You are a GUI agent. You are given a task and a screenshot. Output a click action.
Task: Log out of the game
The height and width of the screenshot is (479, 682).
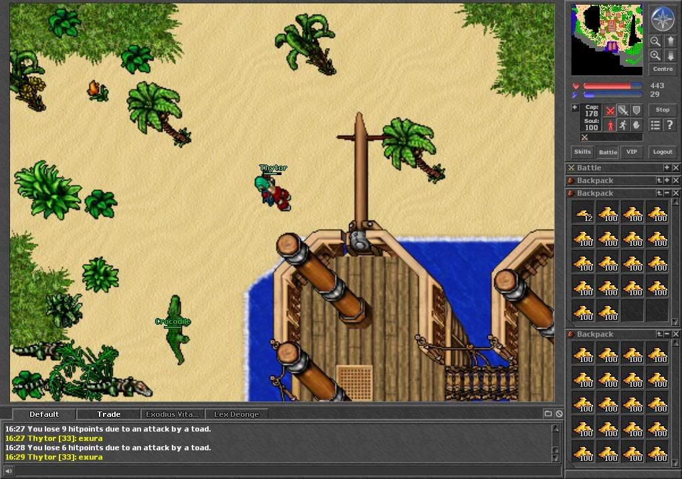click(x=663, y=152)
